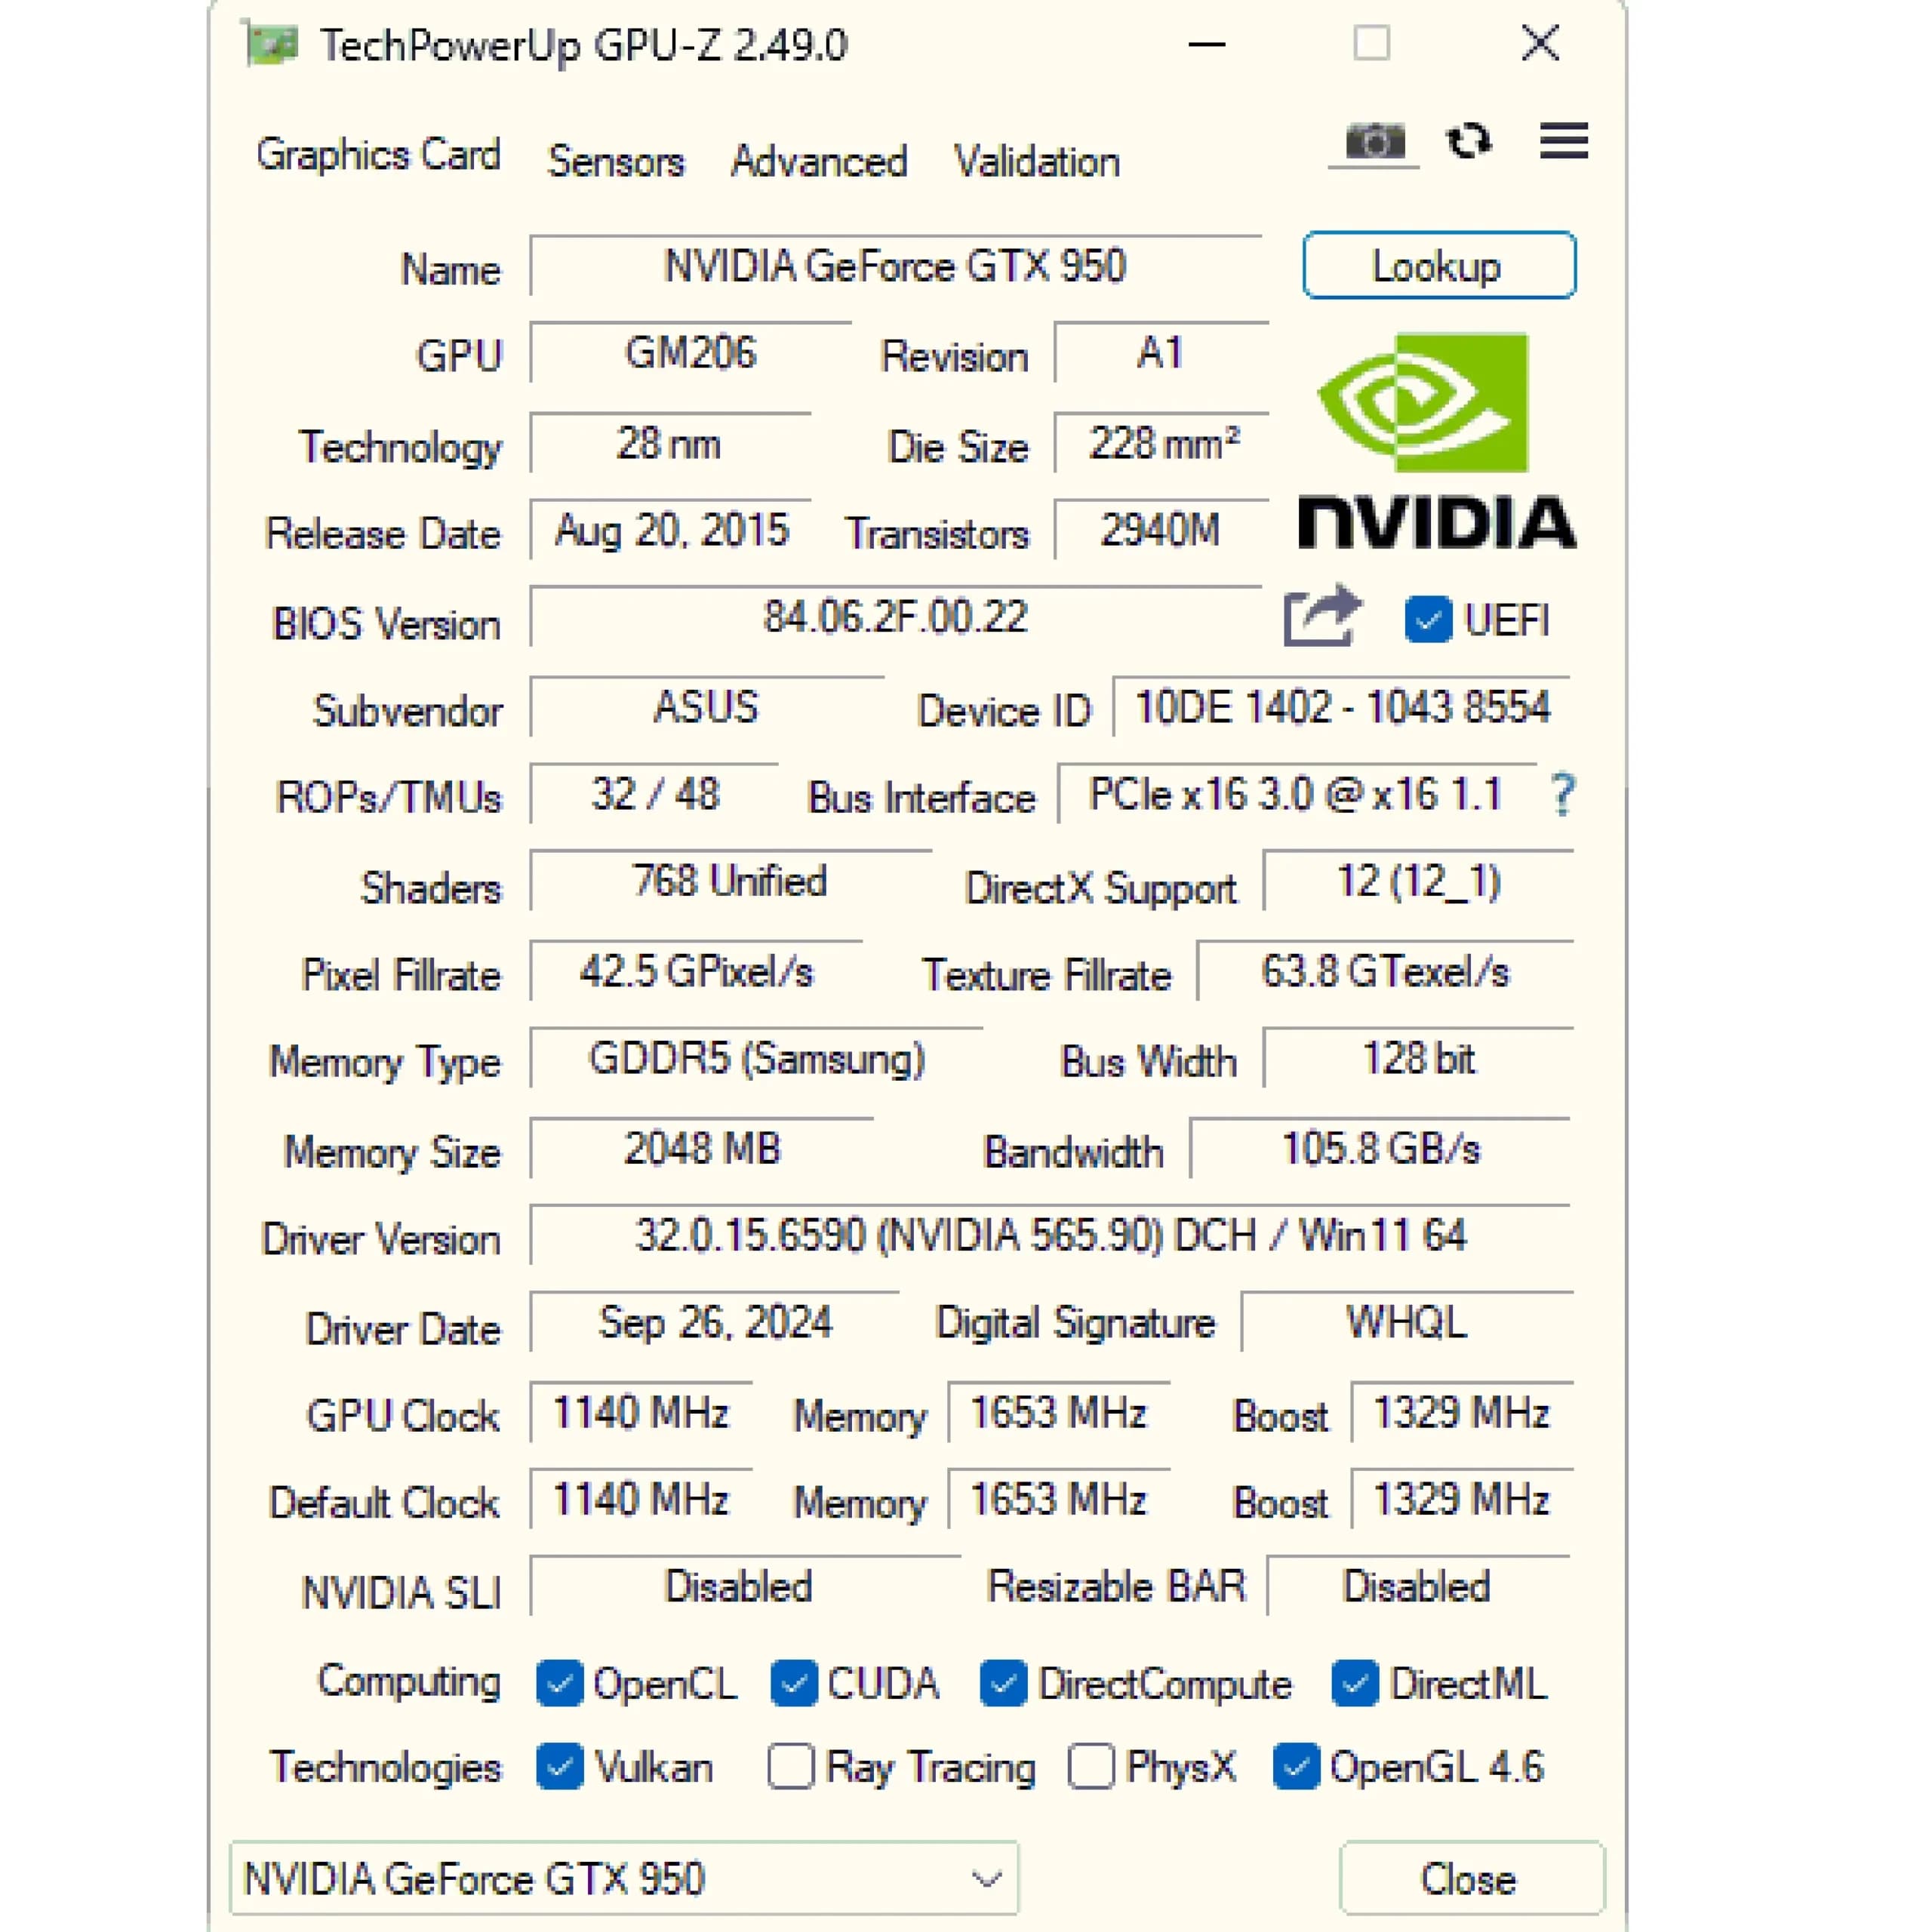Click the Driver Date Sep 26, 2024
The image size is (1932, 1932).
tap(714, 1322)
